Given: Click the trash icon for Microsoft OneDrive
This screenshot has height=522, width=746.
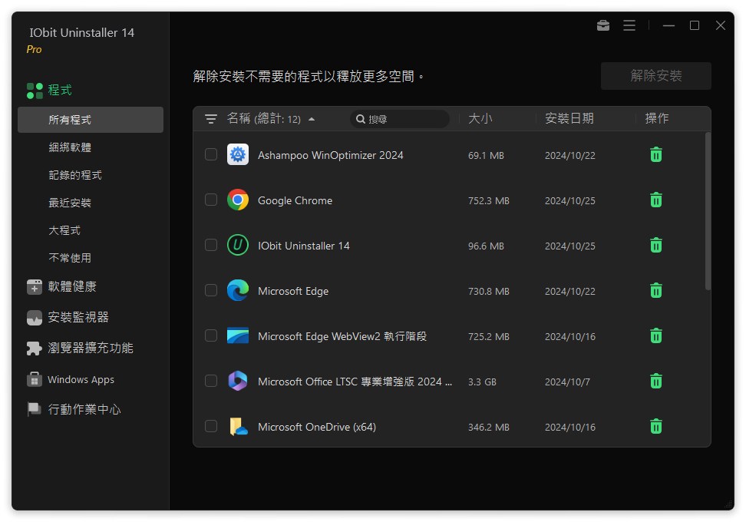Looking at the screenshot, I should coord(655,426).
